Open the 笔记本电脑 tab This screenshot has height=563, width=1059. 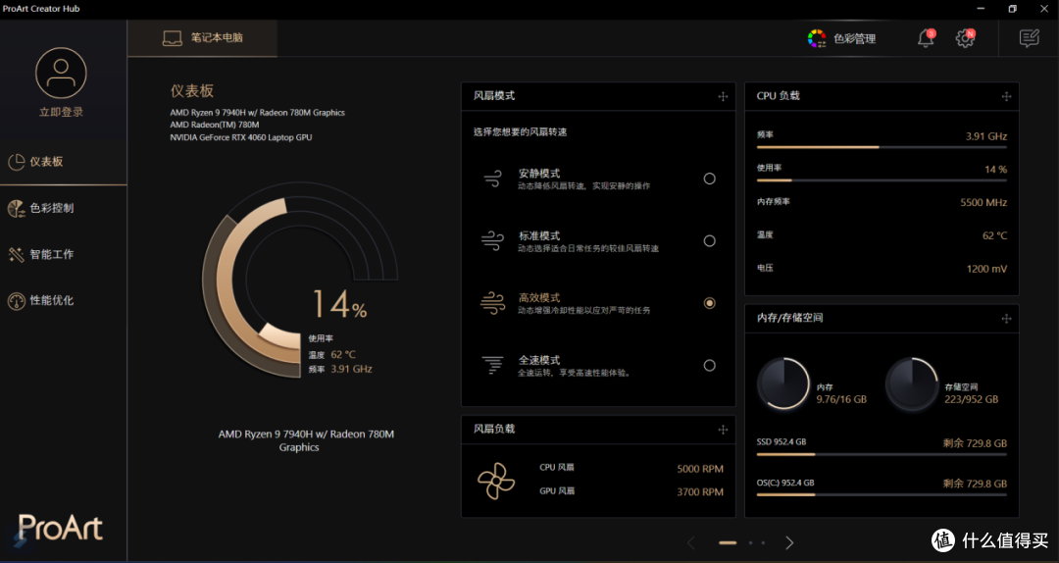coord(202,38)
